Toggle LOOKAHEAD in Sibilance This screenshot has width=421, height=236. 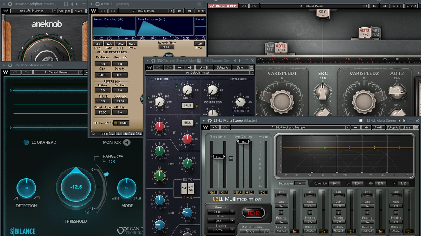point(26,142)
